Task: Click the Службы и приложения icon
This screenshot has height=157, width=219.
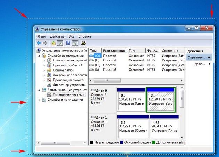Action: [x=44, y=100]
